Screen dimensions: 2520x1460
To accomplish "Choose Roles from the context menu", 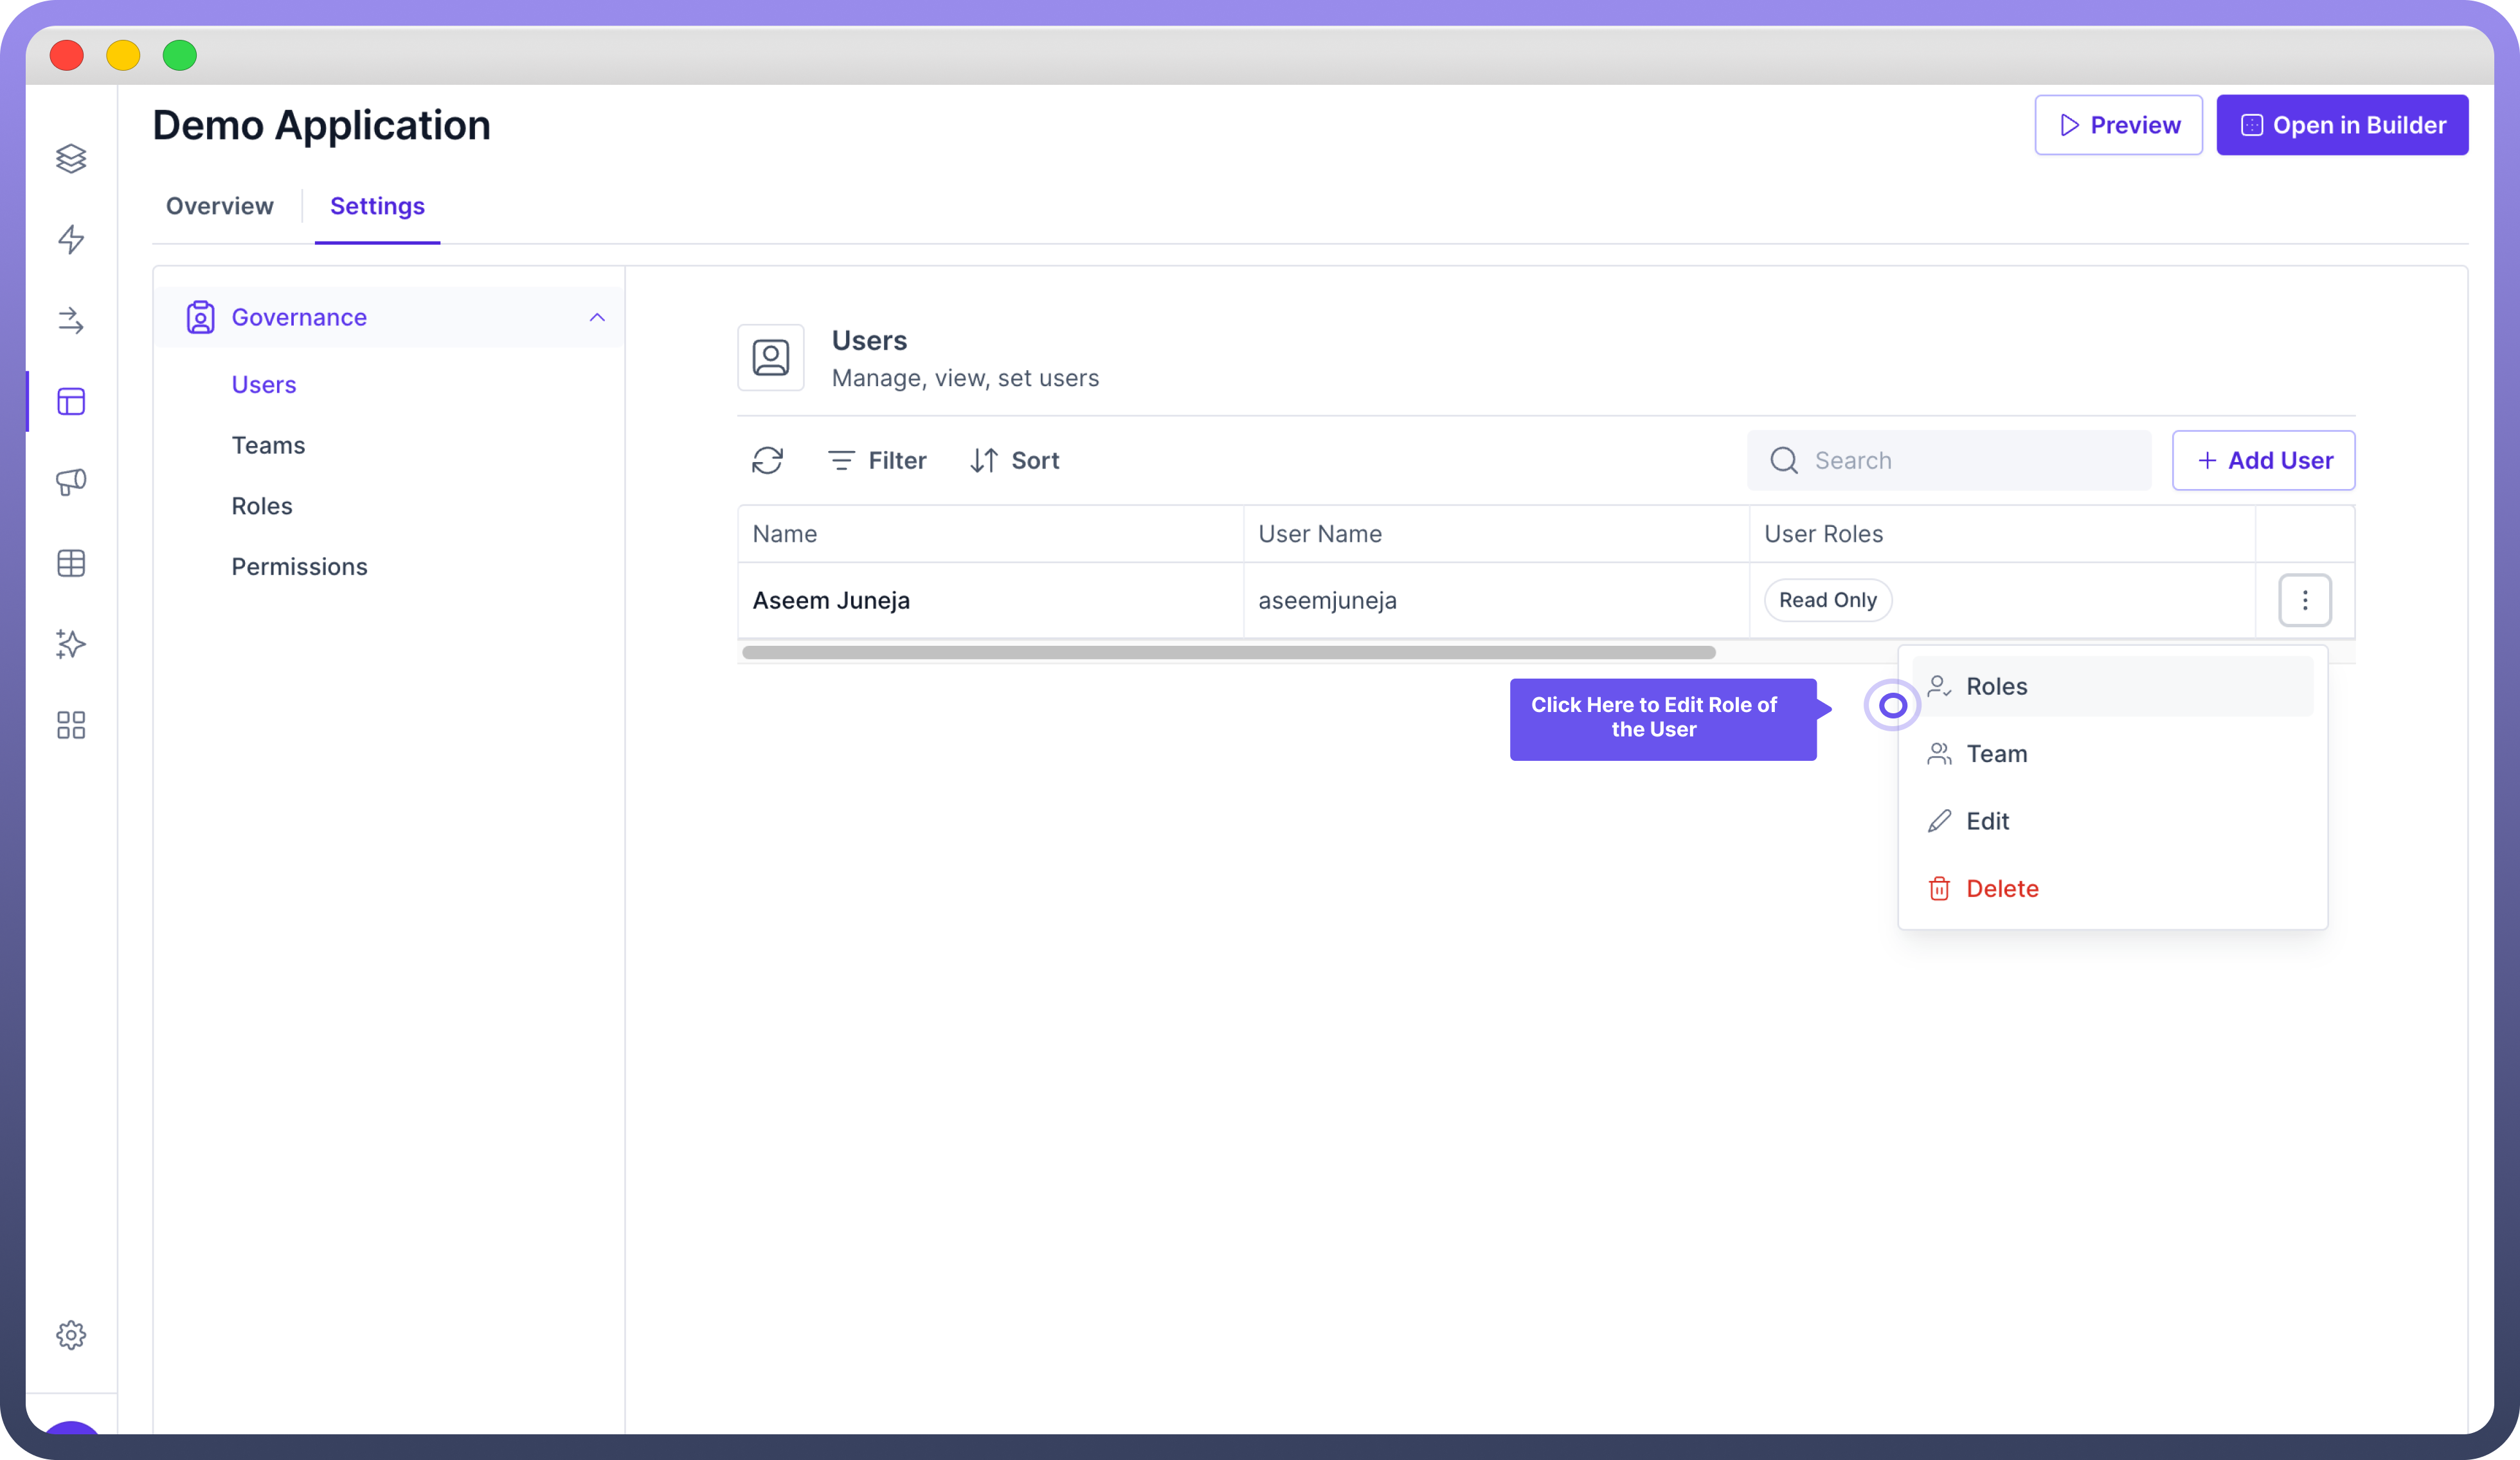I will 1996,686.
